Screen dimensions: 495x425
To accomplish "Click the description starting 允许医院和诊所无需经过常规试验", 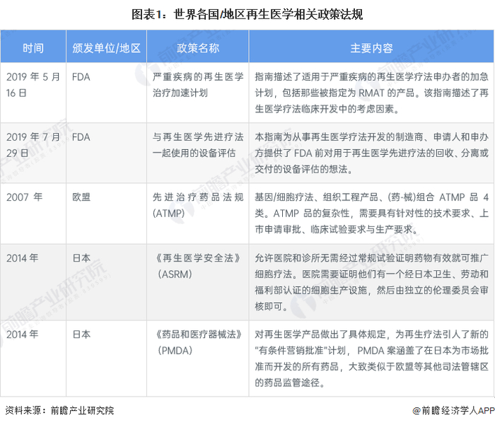I will pyautogui.click(x=371, y=282).
